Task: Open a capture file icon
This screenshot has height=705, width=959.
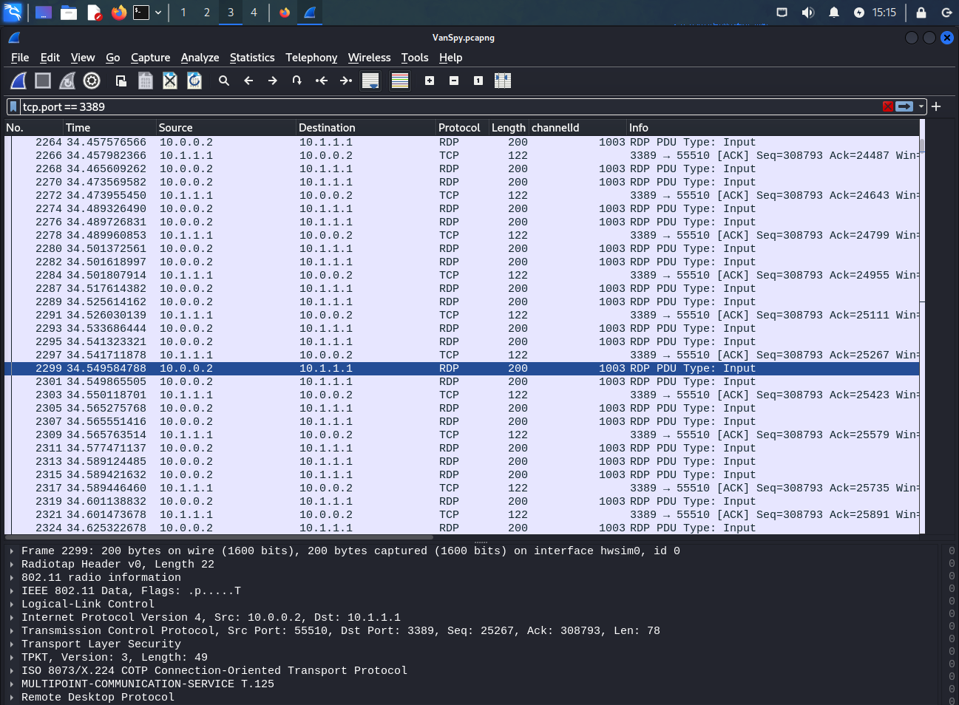Action: tap(121, 81)
